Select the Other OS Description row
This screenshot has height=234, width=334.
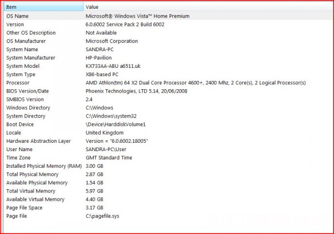point(31,33)
